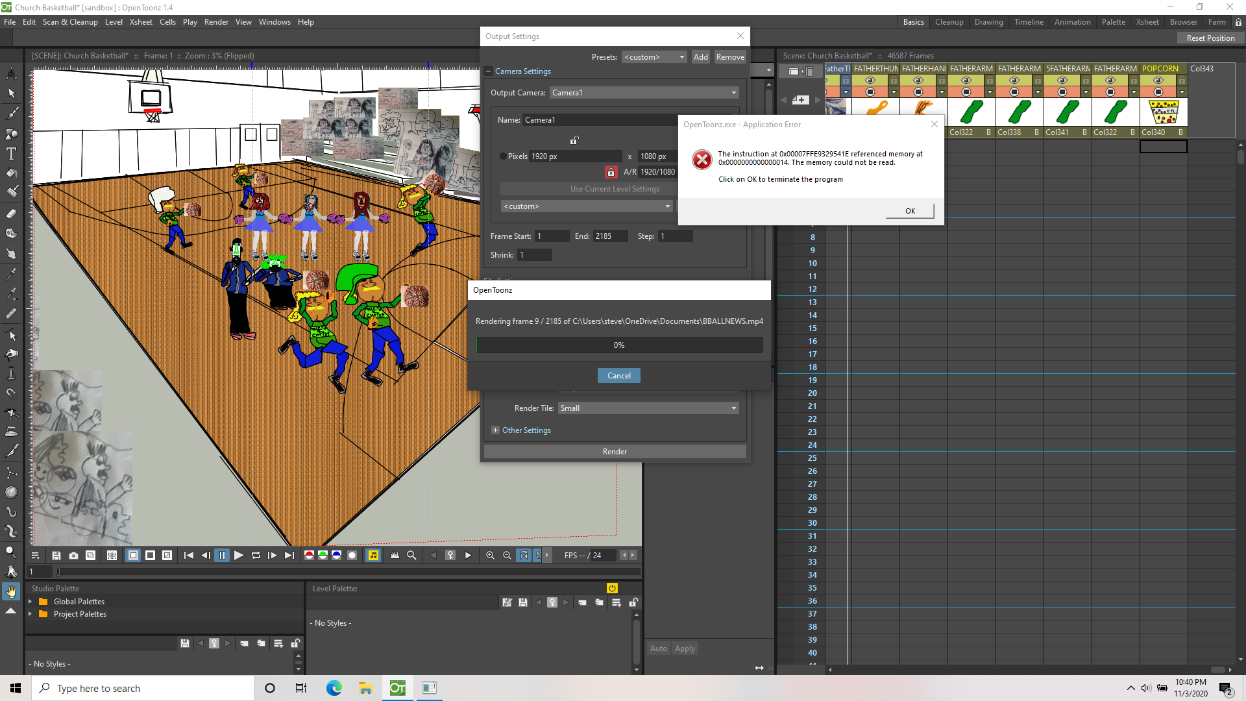Open the histogram in the playback toolbar
The image size is (1246, 701).
[x=395, y=555]
